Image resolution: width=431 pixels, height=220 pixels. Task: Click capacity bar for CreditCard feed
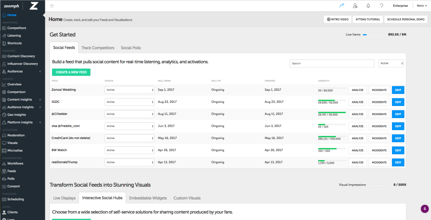pyautogui.click(x=332, y=136)
